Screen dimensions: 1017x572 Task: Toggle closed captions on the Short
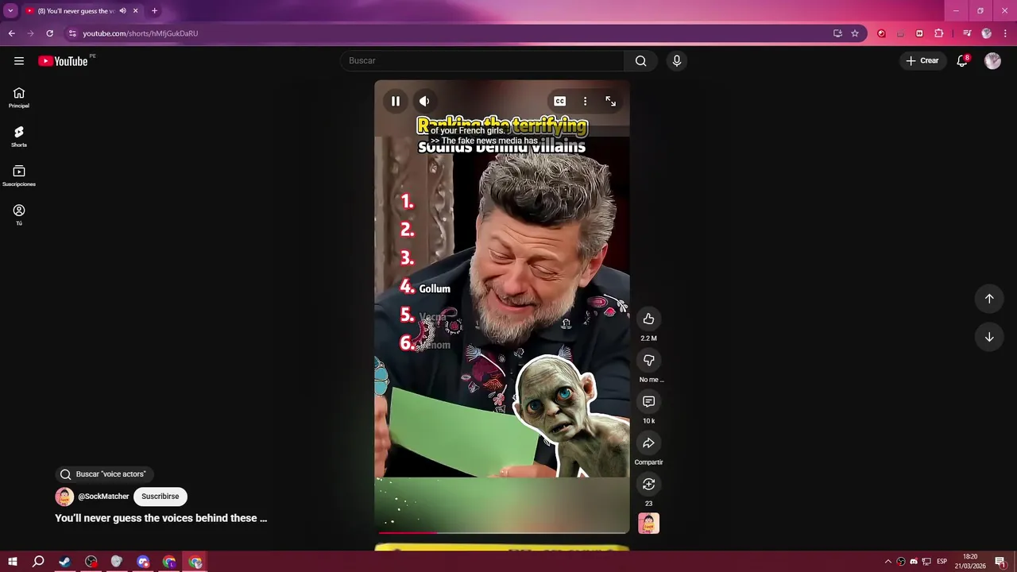pos(559,101)
